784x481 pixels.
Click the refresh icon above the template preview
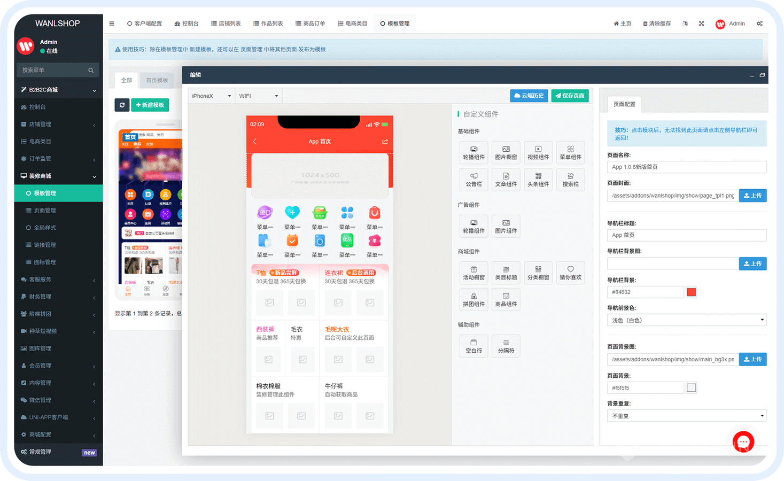(x=121, y=105)
